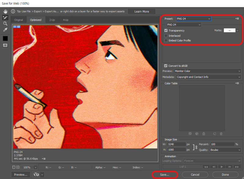Toggle slices visibility icon in toolbar

pyautogui.click(x=5, y=45)
